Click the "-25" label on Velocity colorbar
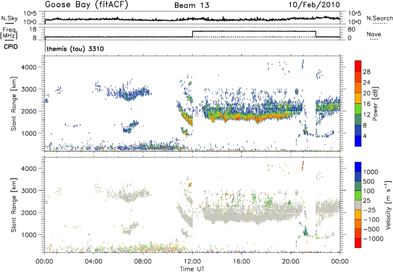This screenshot has width=393, height=272. tap(369, 210)
